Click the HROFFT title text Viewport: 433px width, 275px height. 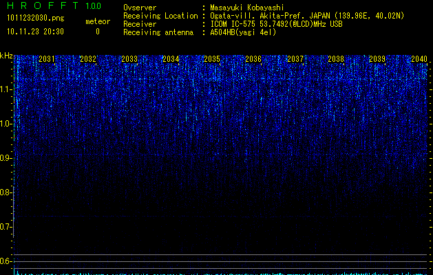click(x=43, y=5)
